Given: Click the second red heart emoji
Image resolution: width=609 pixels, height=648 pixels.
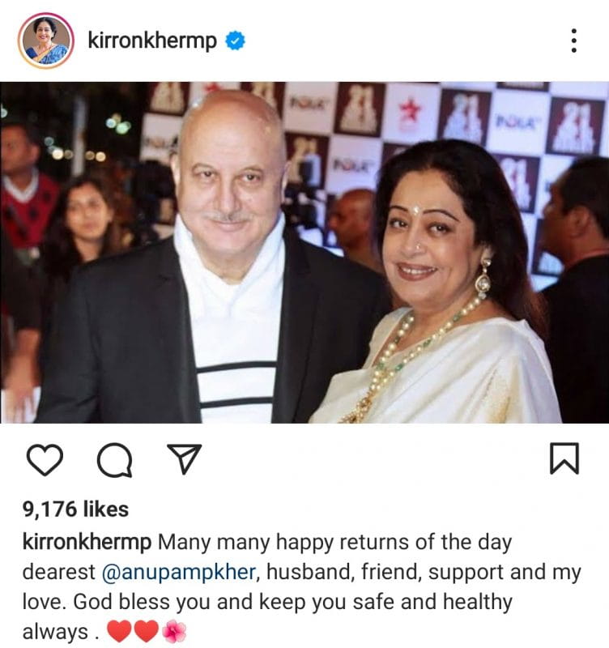Looking at the screenshot, I should [x=146, y=632].
